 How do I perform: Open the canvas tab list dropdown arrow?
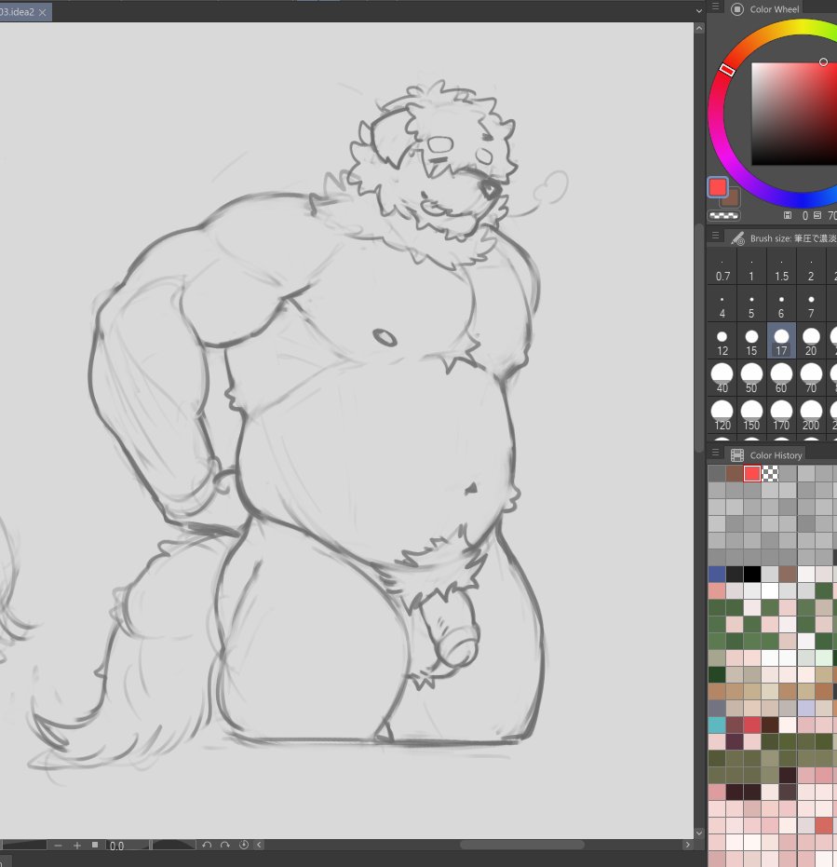[699, 10]
